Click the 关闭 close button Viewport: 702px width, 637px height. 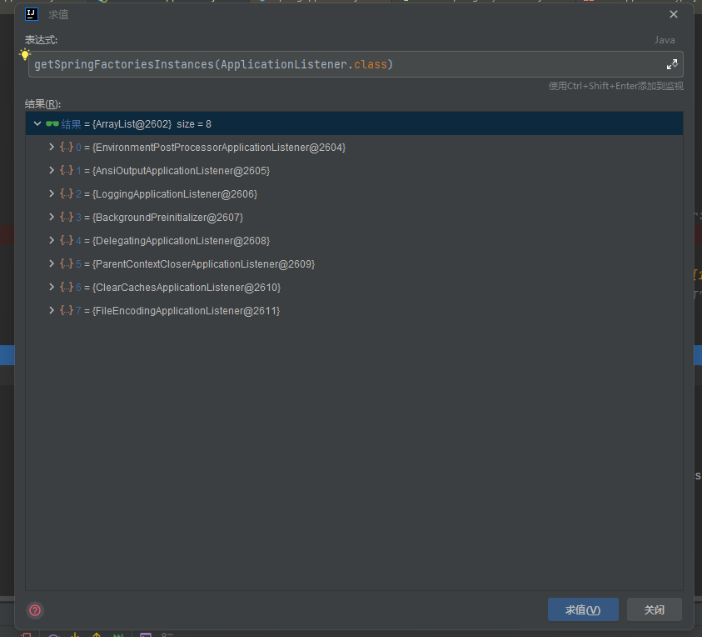(654, 609)
